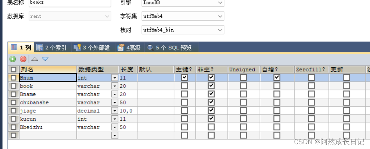The height and width of the screenshot is (149, 370).
Task: Click the default value cell for Bname
Action: [x=155, y=94]
